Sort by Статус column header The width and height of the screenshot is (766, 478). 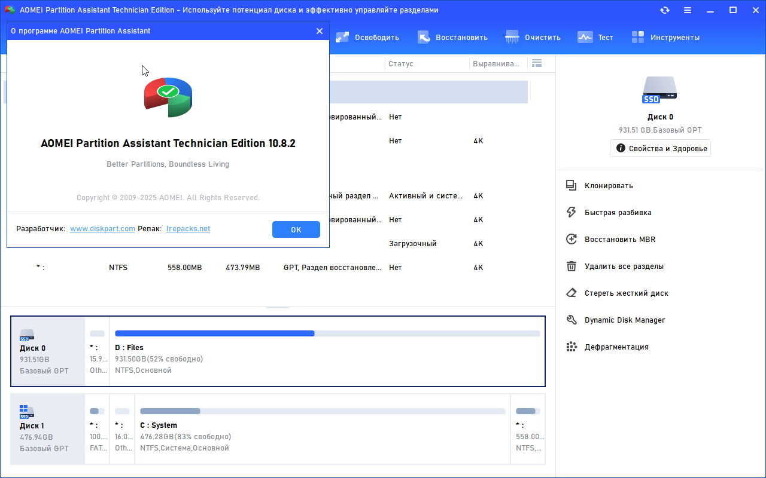[401, 63]
